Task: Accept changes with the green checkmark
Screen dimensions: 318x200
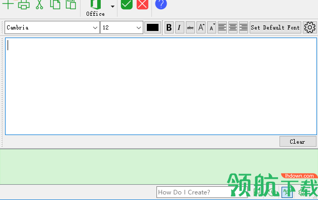Action: coord(127,5)
